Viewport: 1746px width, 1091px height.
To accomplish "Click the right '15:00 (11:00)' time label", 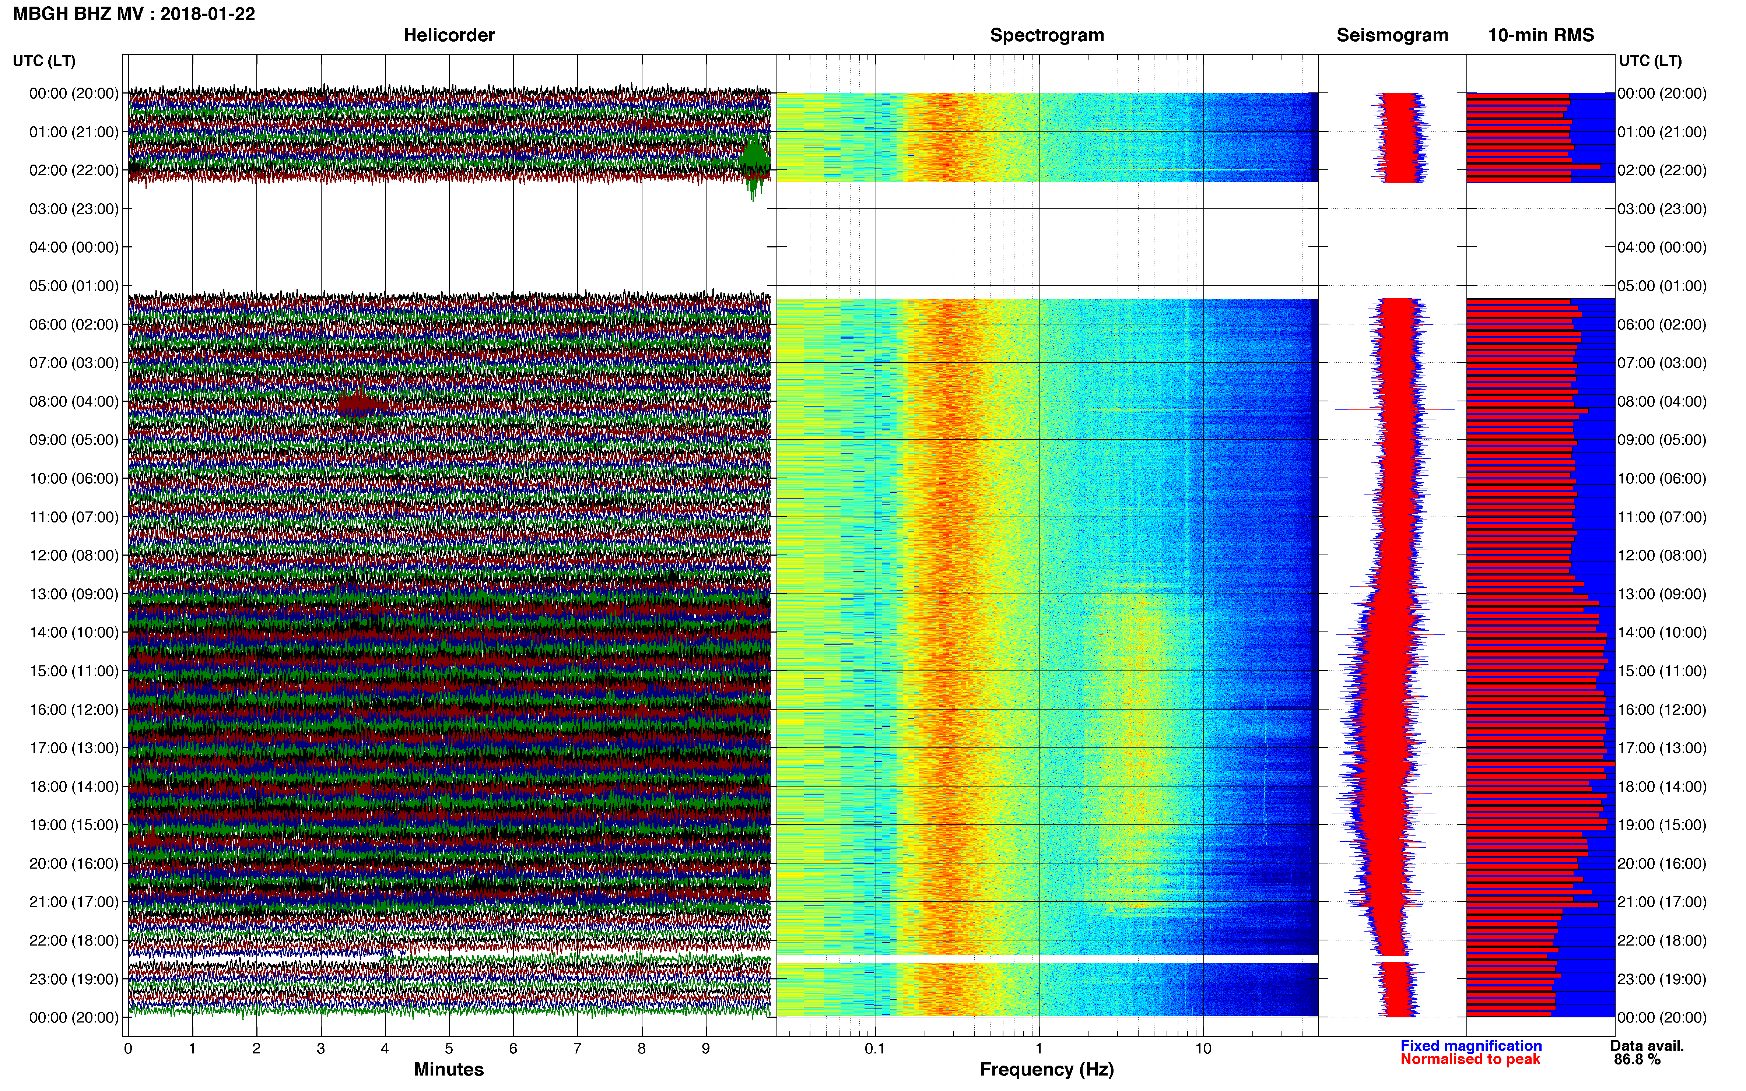I will click(1662, 671).
